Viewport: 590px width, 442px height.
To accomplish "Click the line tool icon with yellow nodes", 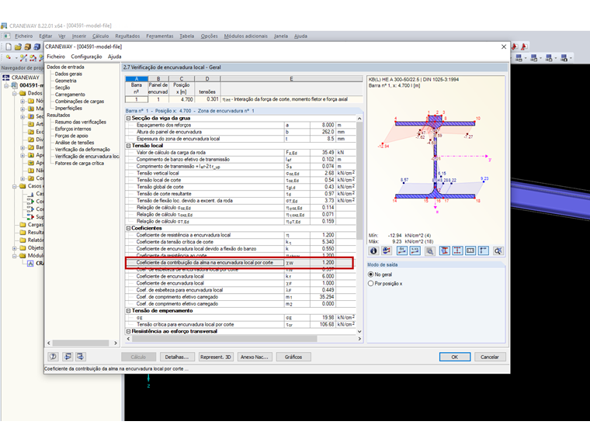I will [24, 57].
